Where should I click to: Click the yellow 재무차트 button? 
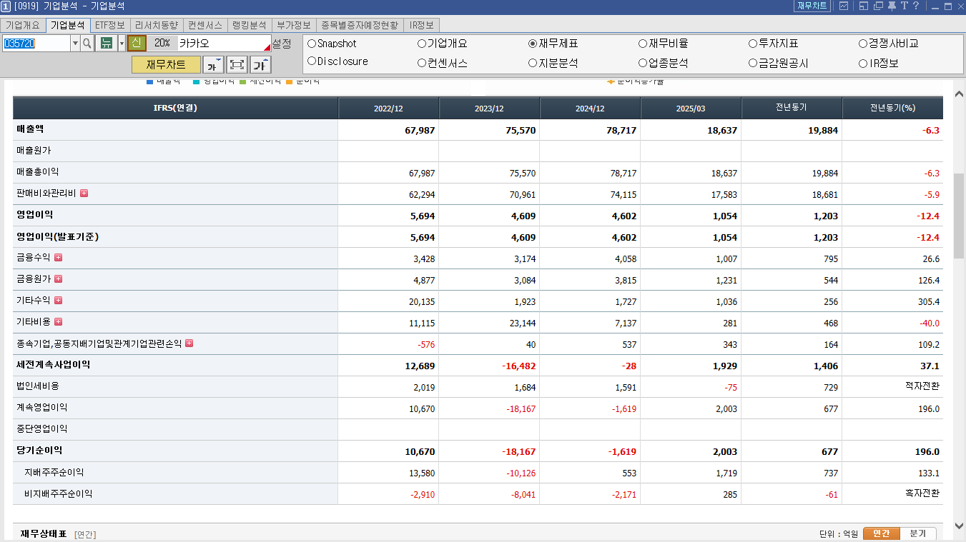point(166,65)
